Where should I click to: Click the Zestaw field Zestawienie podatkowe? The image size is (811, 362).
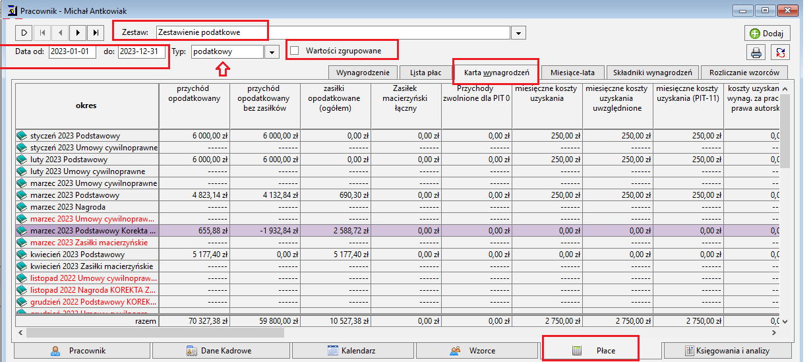coord(333,32)
